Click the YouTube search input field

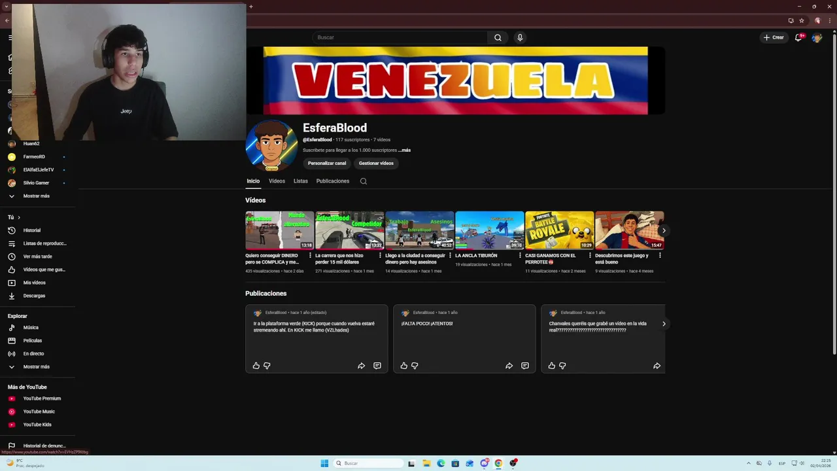pyautogui.click(x=400, y=37)
